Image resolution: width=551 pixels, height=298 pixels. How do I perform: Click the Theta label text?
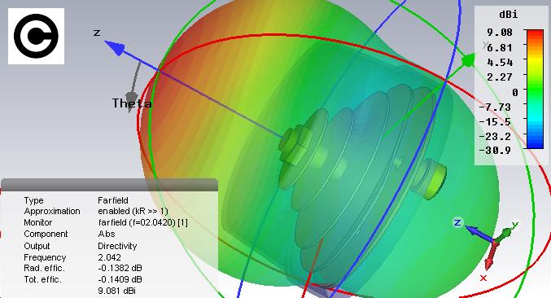click(x=132, y=103)
